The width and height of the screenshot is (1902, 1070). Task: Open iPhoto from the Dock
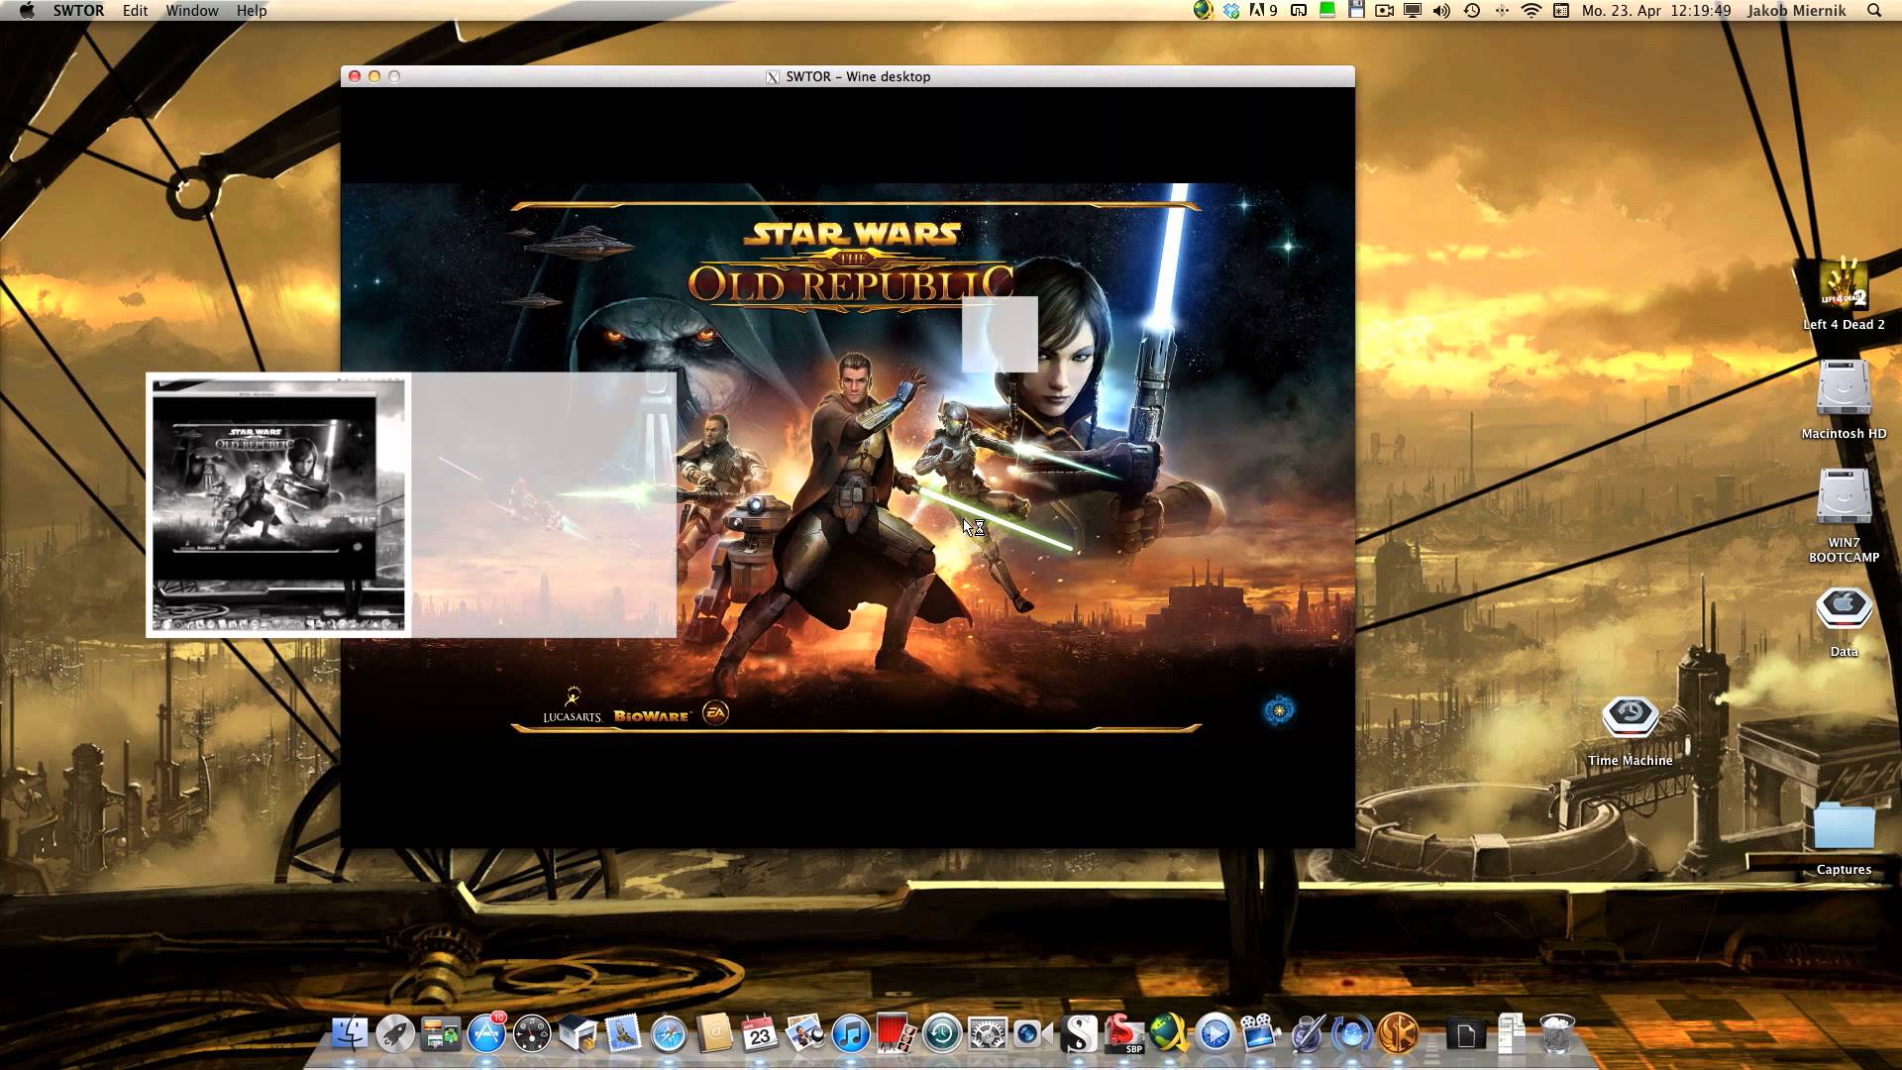(x=805, y=1034)
